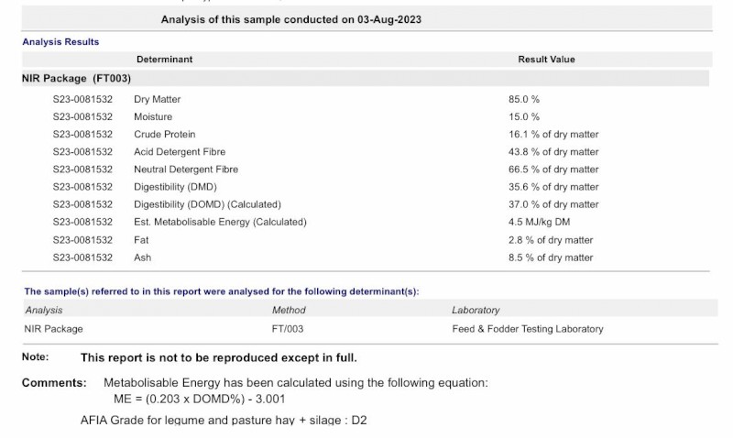The height and width of the screenshot is (438, 733).
Task: Click the sample ID beside Ash
Action: pos(82,257)
